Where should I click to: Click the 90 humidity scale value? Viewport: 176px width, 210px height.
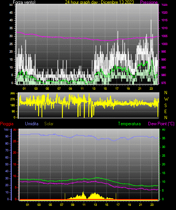click(x=7, y=136)
